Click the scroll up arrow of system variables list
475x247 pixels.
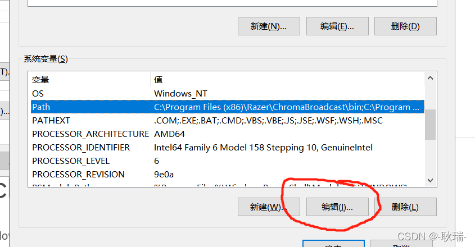click(x=430, y=78)
